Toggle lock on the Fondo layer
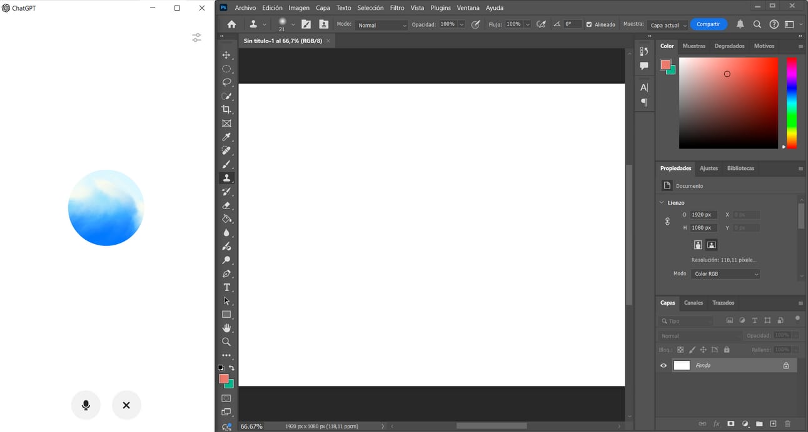Viewport: 808px width, 432px height. [x=786, y=366]
